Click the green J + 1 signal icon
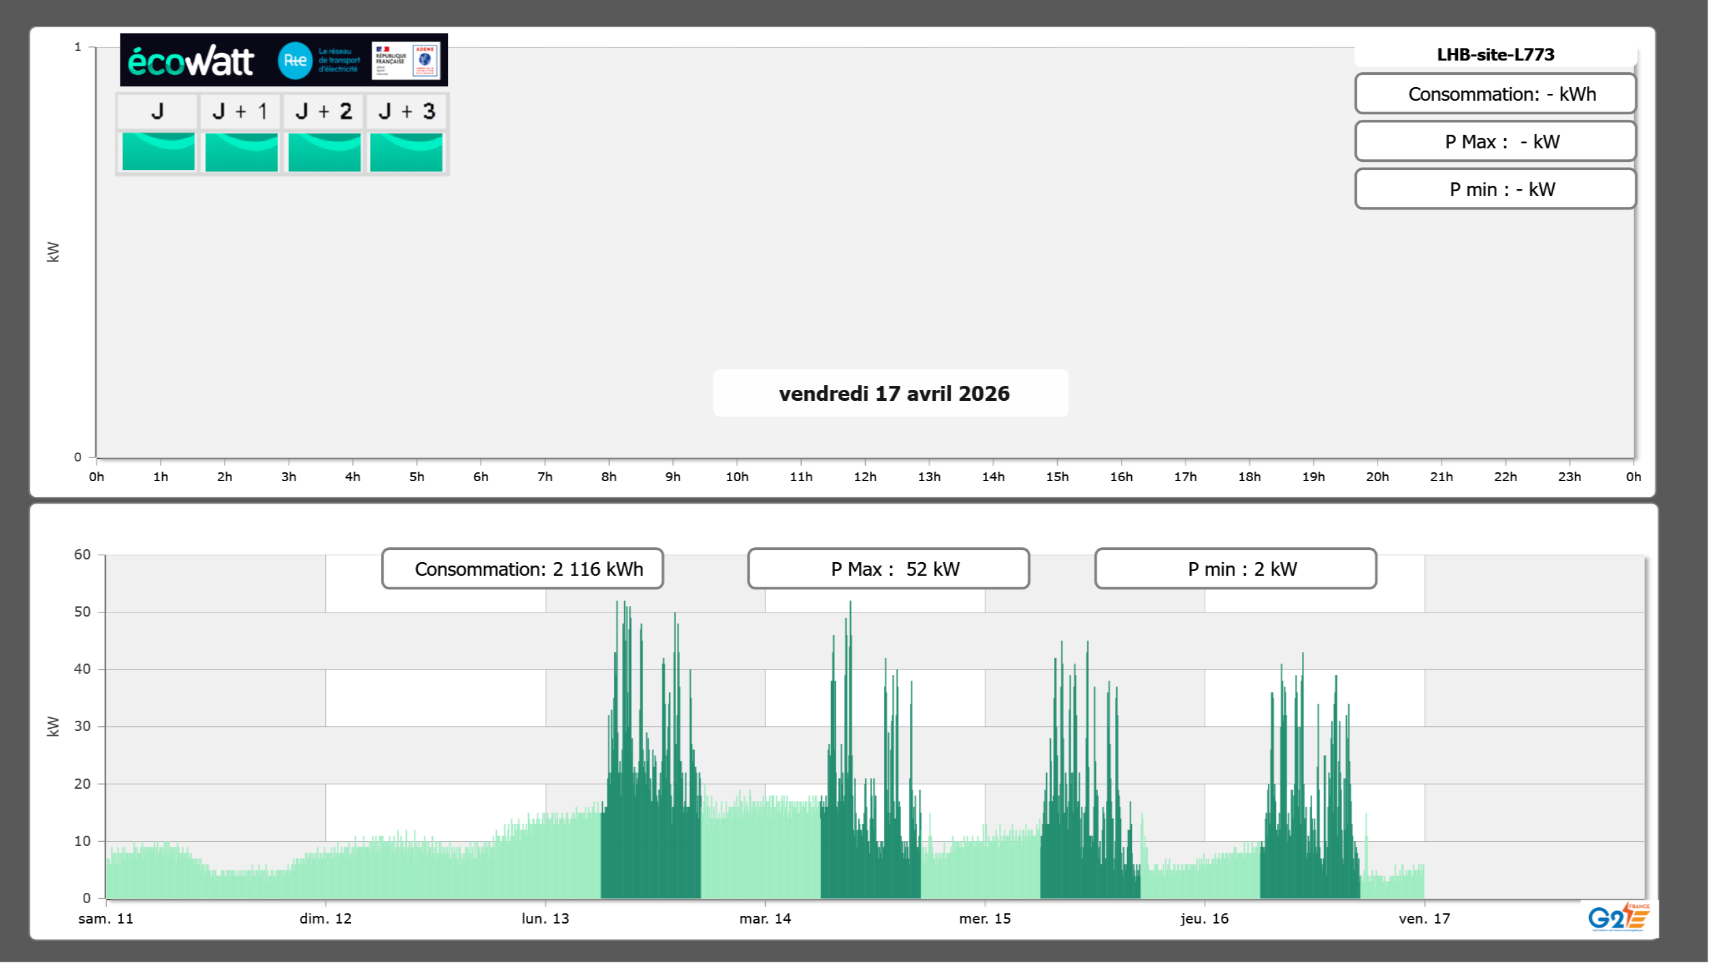The height and width of the screenshot is (963, 1709). point(242,152)
